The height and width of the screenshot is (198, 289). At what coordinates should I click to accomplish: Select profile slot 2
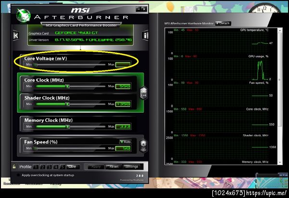42,167
